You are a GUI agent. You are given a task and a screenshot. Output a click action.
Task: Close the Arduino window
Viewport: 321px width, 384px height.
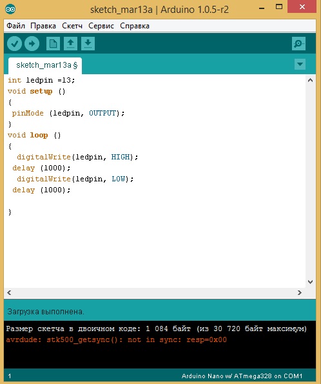click(302, 6)
